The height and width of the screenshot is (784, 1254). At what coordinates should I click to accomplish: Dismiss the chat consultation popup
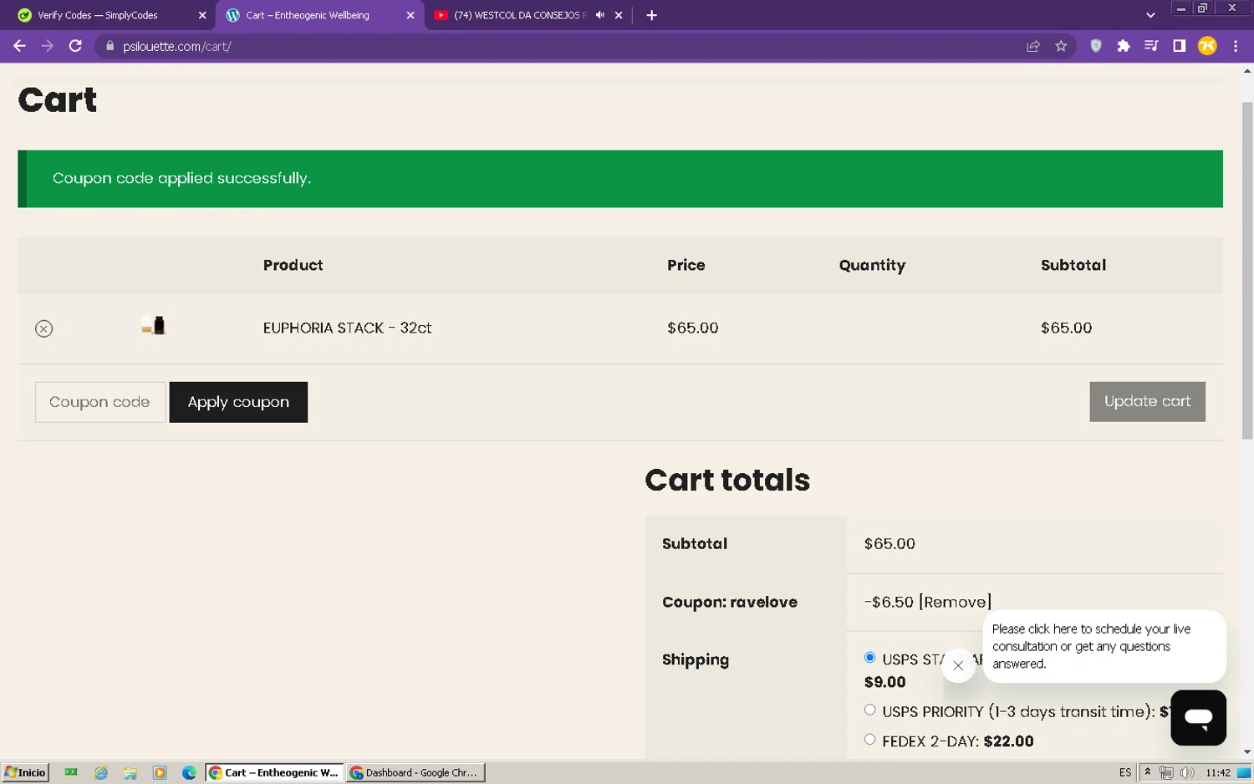tap(958, 665)
